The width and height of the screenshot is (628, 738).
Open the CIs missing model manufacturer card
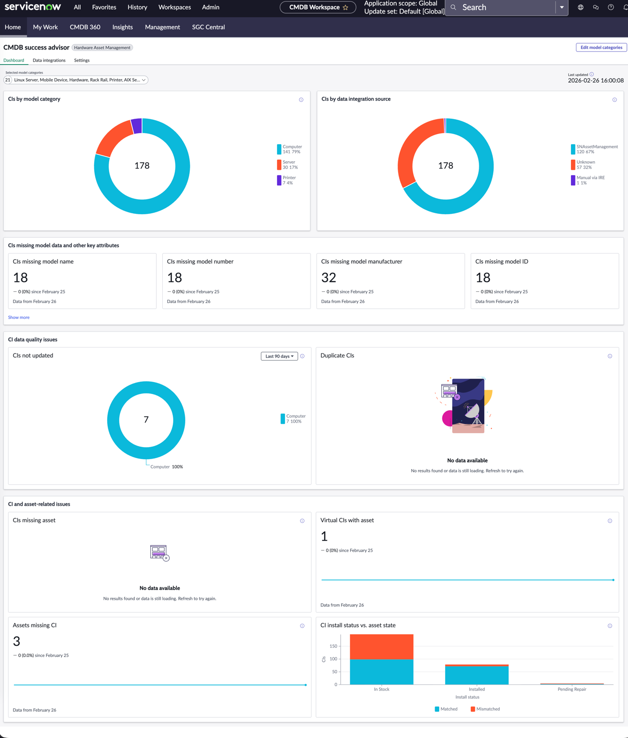click(391, 281)
